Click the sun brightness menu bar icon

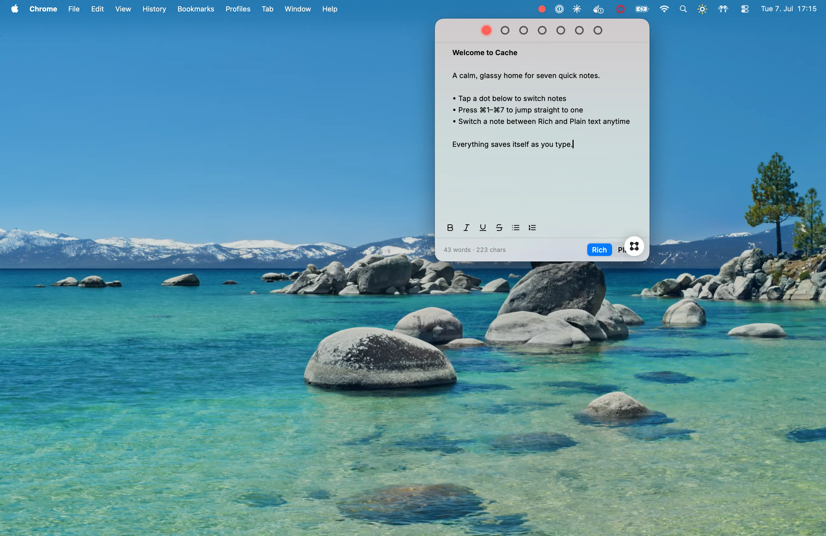pos(702,9)
